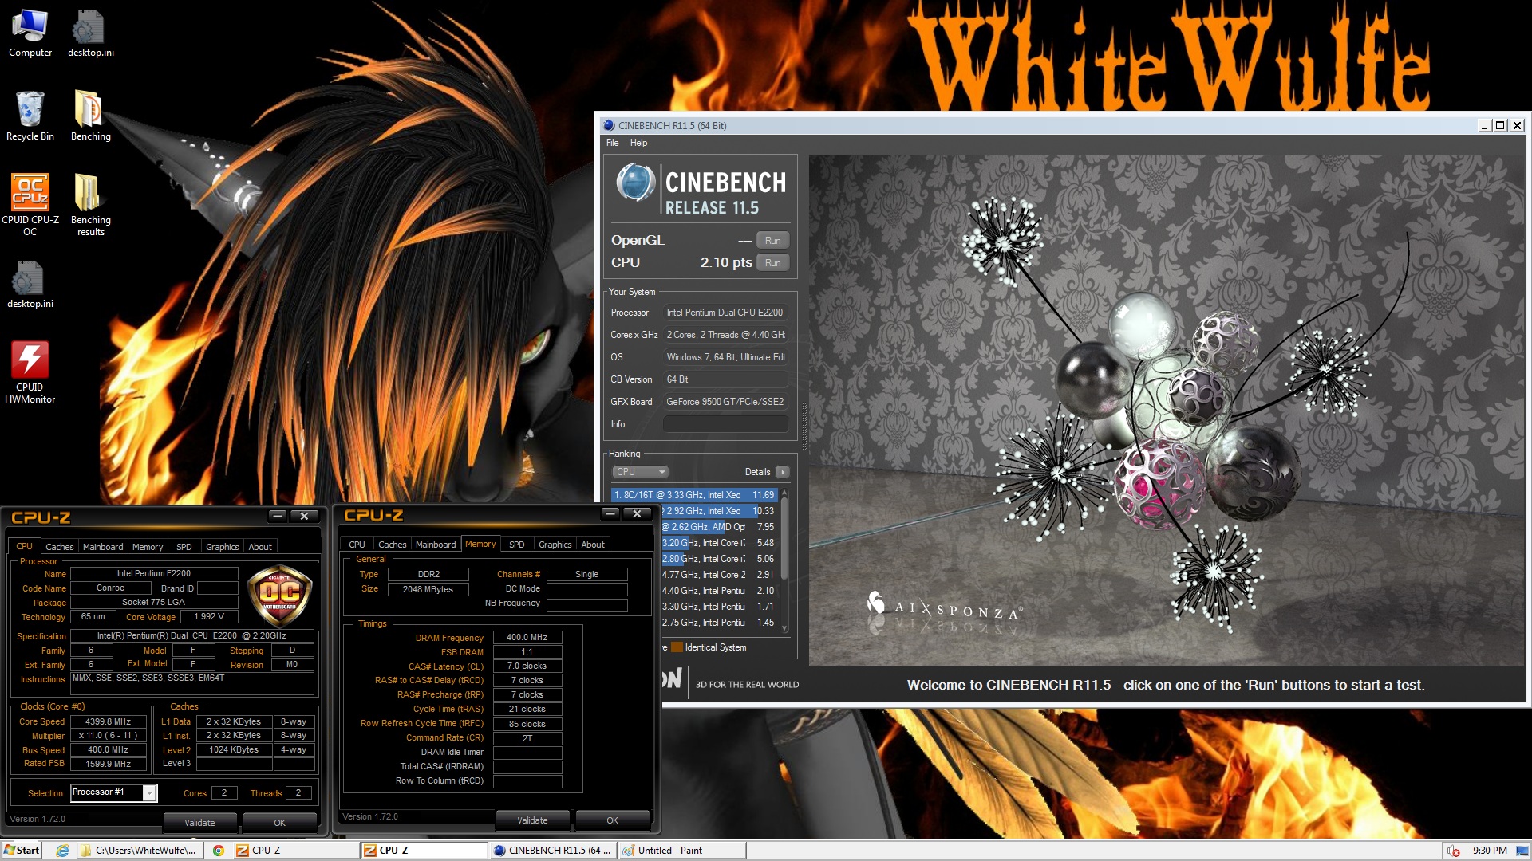
Task: Click OK in left CPU-Z window
Action: pyautogui.click(x=279, y=823)
